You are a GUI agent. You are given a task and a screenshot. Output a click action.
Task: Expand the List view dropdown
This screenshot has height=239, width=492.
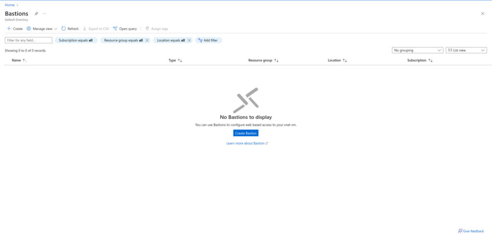click(x=466, y=50)
